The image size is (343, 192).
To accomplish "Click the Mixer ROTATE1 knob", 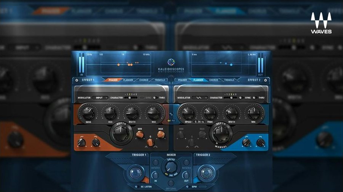I will pyautogui.click(x=155, y=162).
